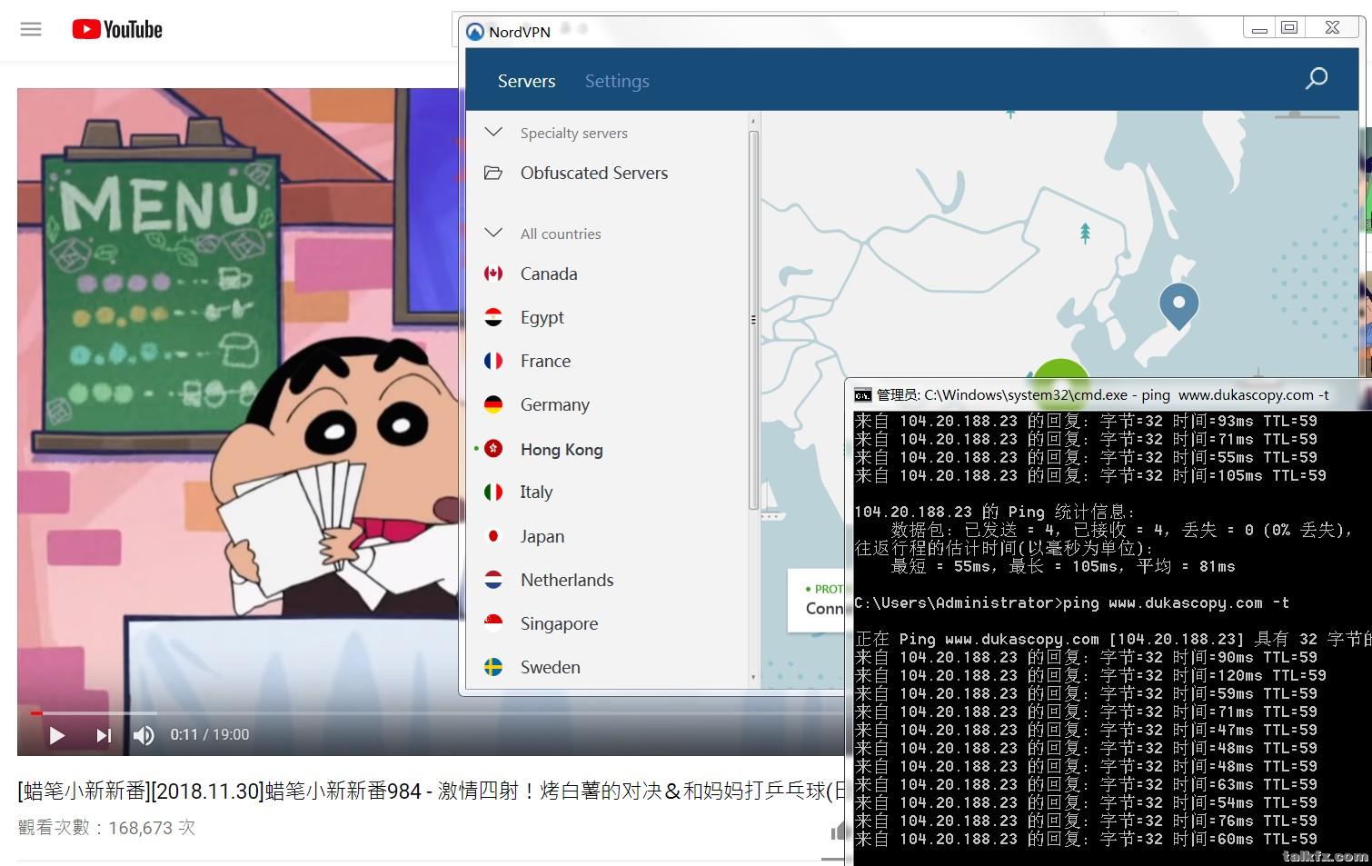Connect to Japan server

coord(542,536)
